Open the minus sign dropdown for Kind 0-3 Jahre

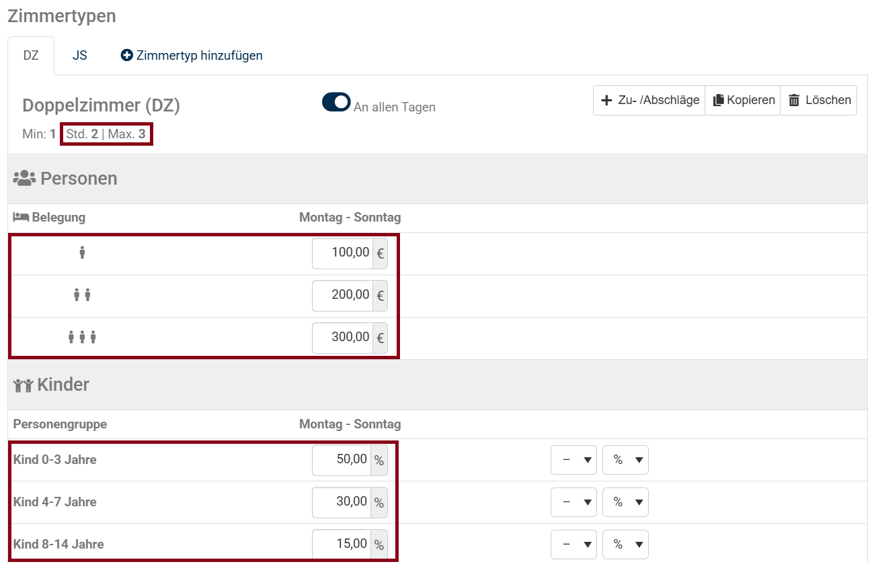coord(573,460)
